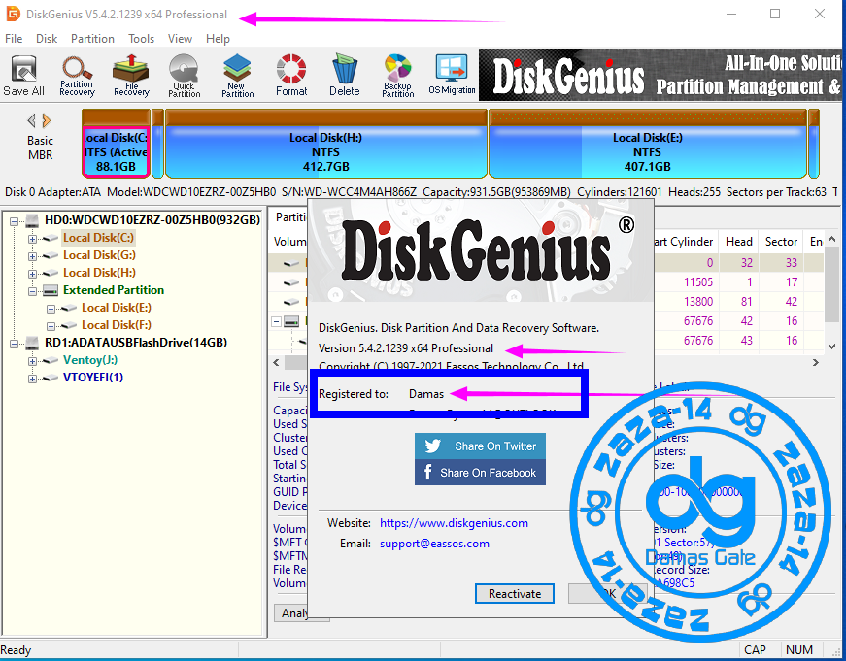
Task: Open the Partition menu
Action: (x=92, y=39)
